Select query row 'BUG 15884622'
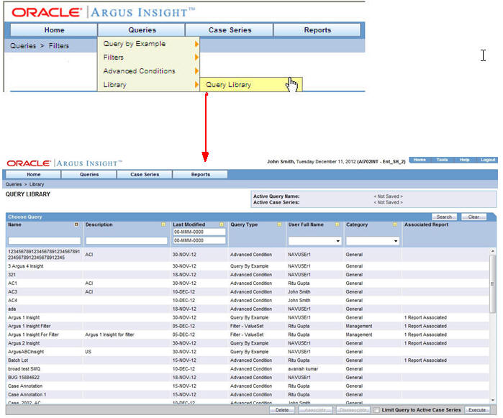The image size is (503, 418). tap(248, 378)
